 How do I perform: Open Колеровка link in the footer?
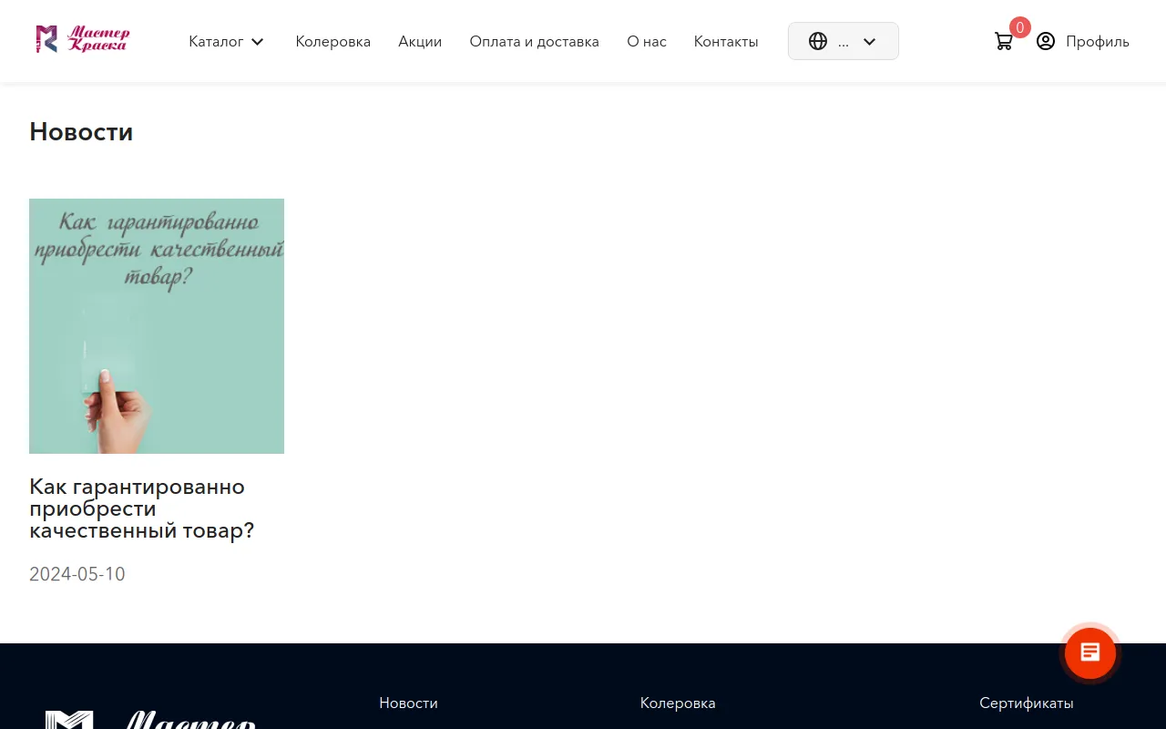[x=678, y=703]
